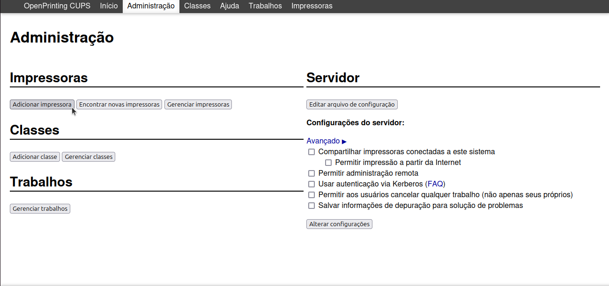Click the Servidor section heading
609x286 pixels.
333,78
